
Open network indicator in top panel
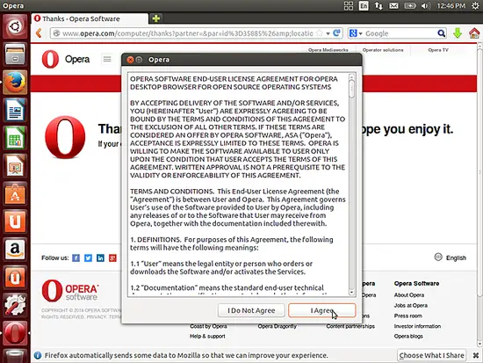coord(378,5)
